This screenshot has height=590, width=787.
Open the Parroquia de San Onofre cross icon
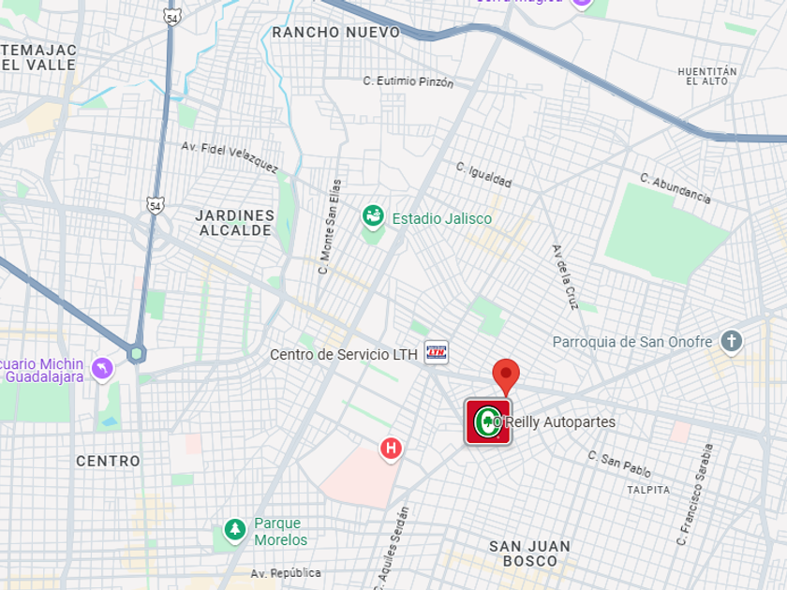click(x=732, y=342)
